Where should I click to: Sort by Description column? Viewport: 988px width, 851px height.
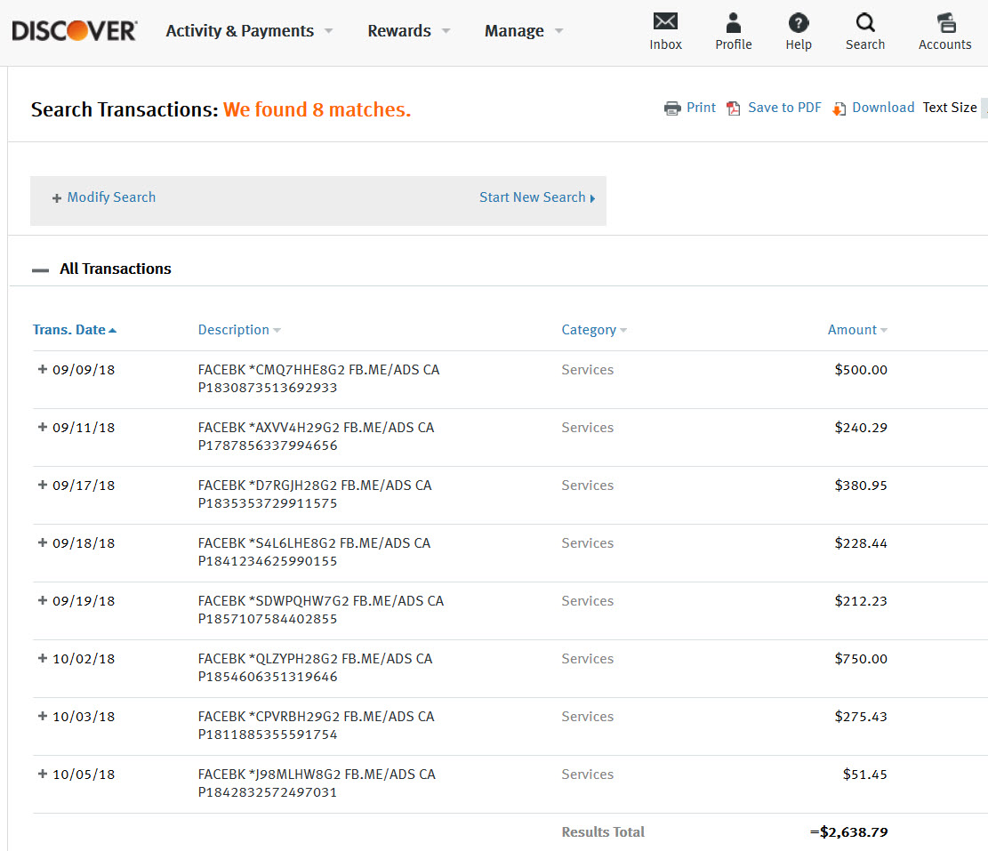(x=239, y=330)
